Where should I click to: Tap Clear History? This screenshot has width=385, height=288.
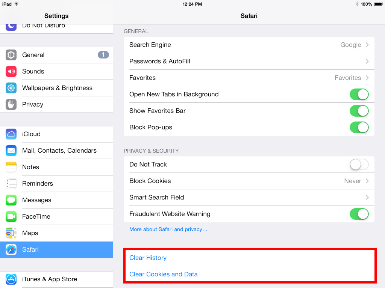[148, 258]
